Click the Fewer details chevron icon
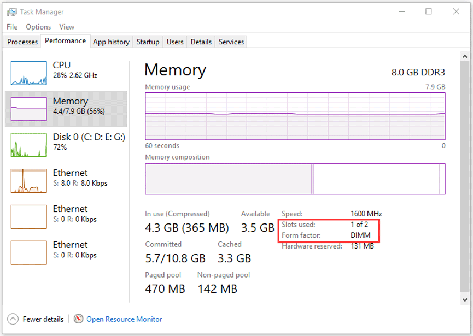This screenshot has height=336, width=473. 13,319
